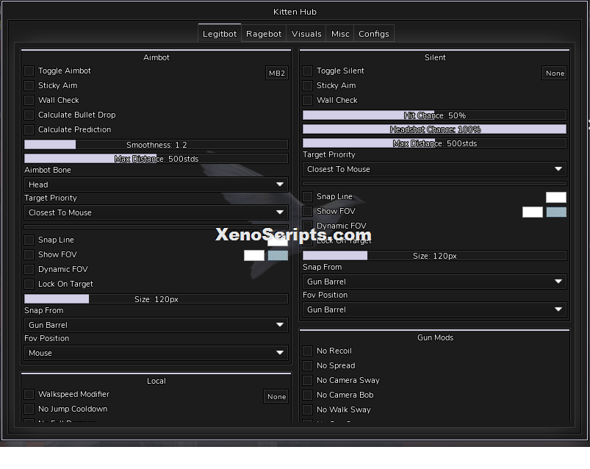Click the MB2 aimbot keybind button
Image resolution: width=590 pixels, height=469 pixels.
click(x=277, y=73)
